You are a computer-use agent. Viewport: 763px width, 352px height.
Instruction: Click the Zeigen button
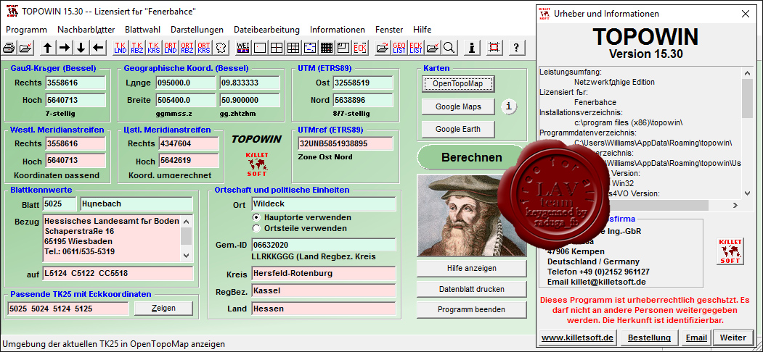pos(163,309)
